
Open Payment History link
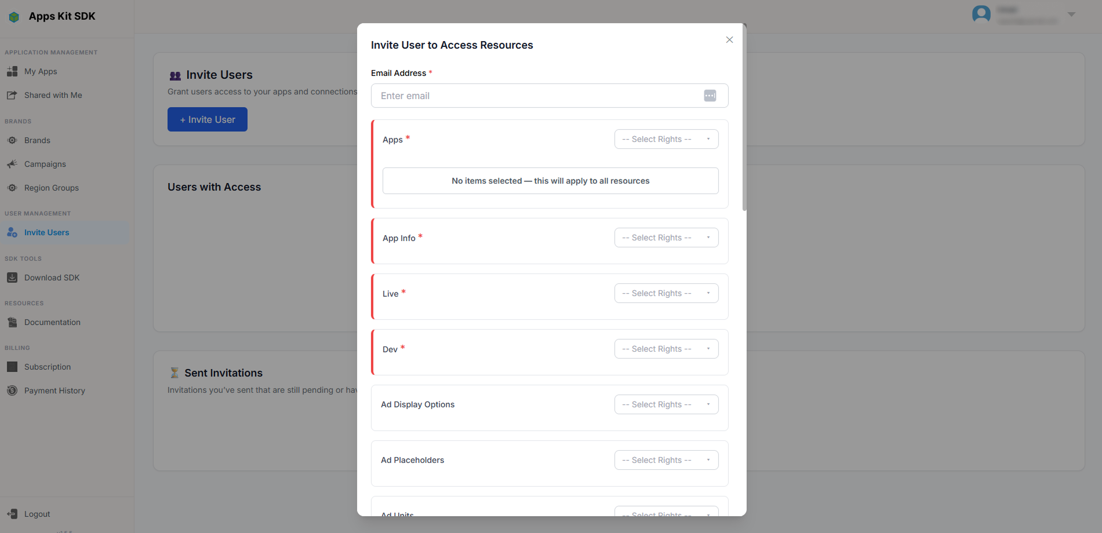[x=54, y=390]
